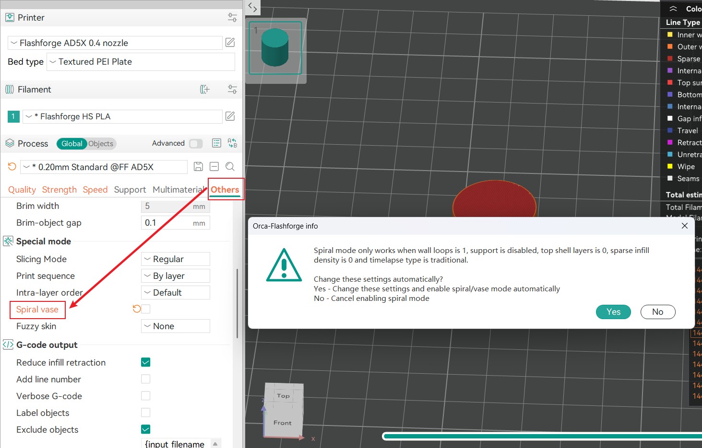The image size is (702, 448).
Task: Reset the Spiral vase setting arrow
Action: tap(136, 309)
